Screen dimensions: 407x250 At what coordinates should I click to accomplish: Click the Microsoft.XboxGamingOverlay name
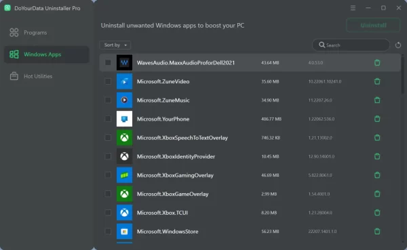pyautogui.click(x=175, y=175)
